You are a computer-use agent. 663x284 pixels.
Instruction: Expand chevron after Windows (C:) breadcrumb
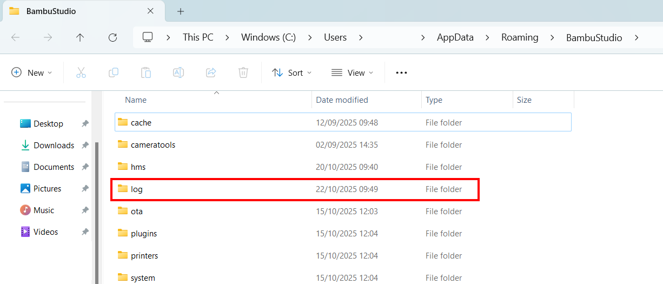click(x=310, y=37)
